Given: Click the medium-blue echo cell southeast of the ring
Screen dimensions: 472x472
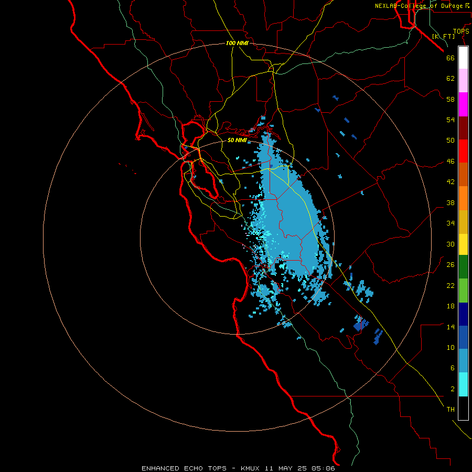Looking at the screenshot, I should click(361, 325).
